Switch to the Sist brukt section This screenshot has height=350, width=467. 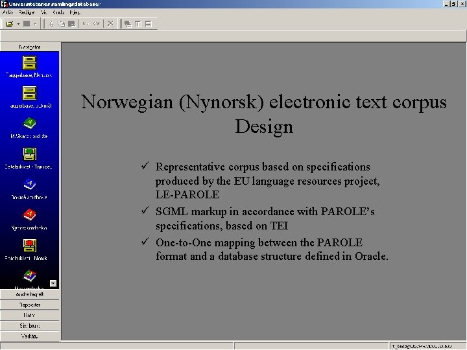[x=30, y=325]
